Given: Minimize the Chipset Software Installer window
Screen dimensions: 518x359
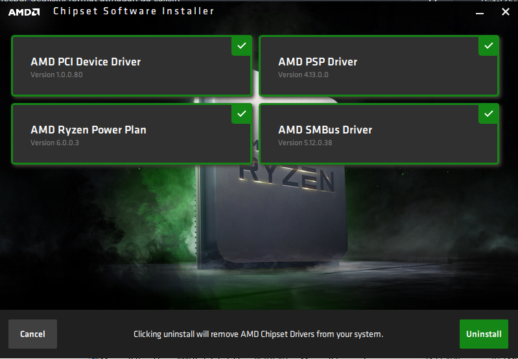Looking at the screenshot, I should [480, 12].
